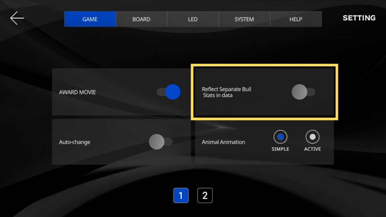The image size is (386, 217).
Task: Click the Auto-change label text
Action: pos(75,142)
